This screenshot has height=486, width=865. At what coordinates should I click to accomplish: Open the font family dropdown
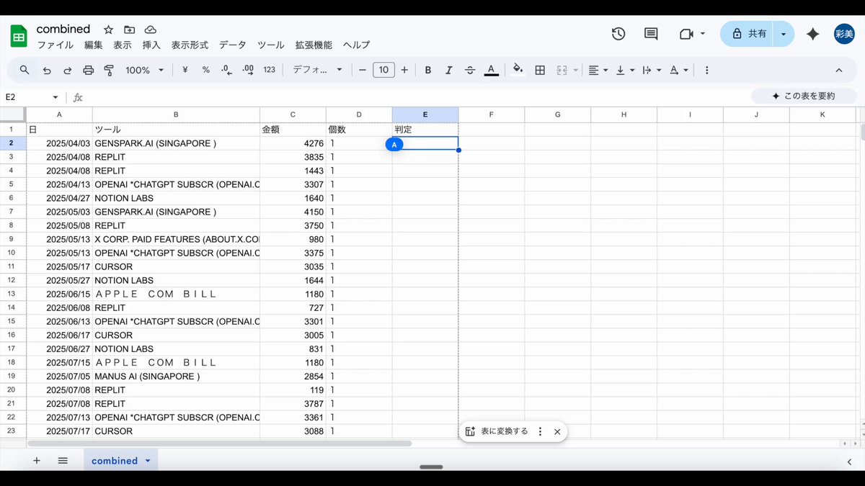[x=318, y=70]
